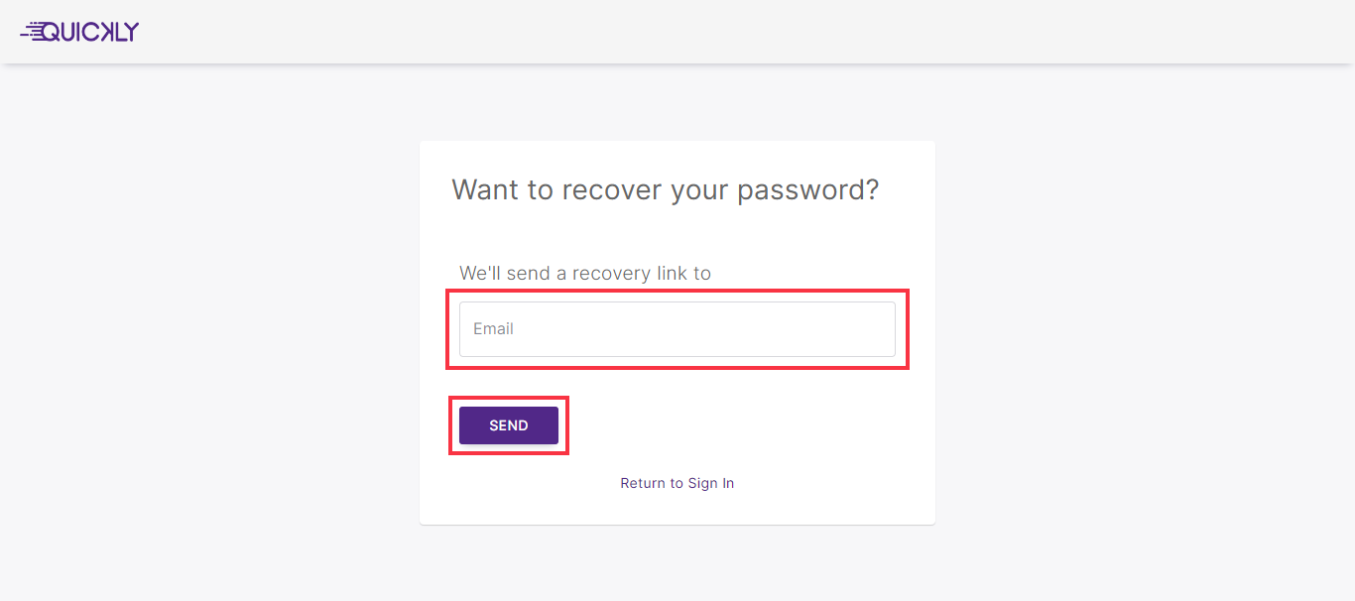The width and height of the screenshot is (1355, 601).
Task: Submit the recovery request with SEND
Action: [508, 425]
